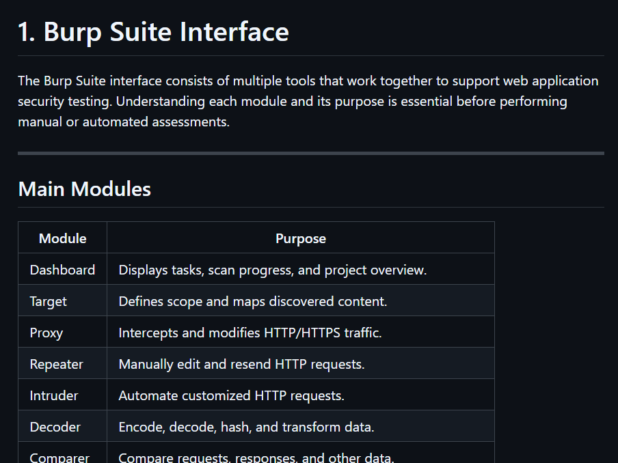Image resolution: width=618 pixels, height=463 pixels.
Task: Click the 'Module' column header
Action: (x=63, y=238)
